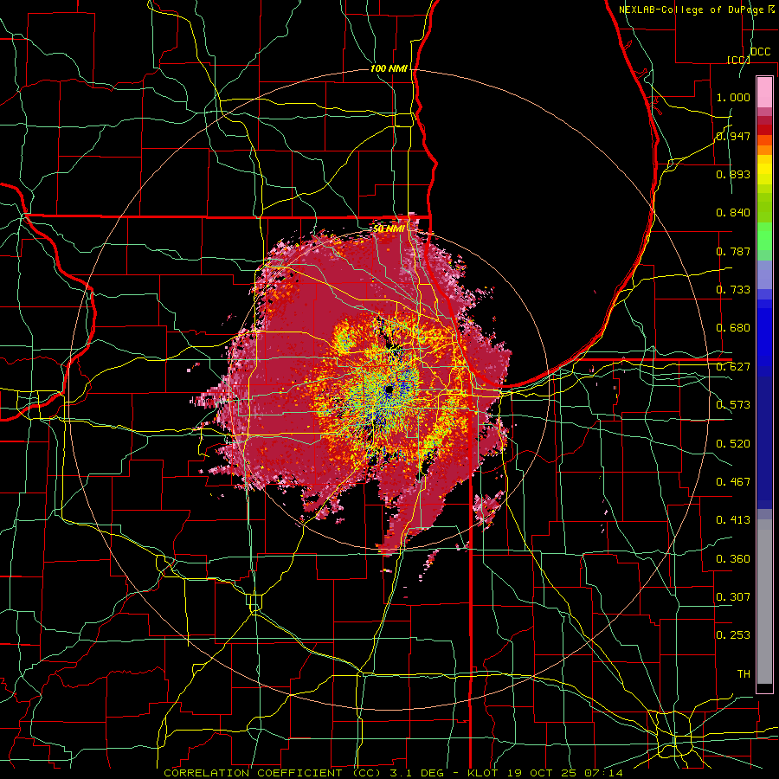Viewport: 779px width, 779px height.
Task: Click the 100 NMI range ring label
Action: pyautogui.click(x=389, y=68)
